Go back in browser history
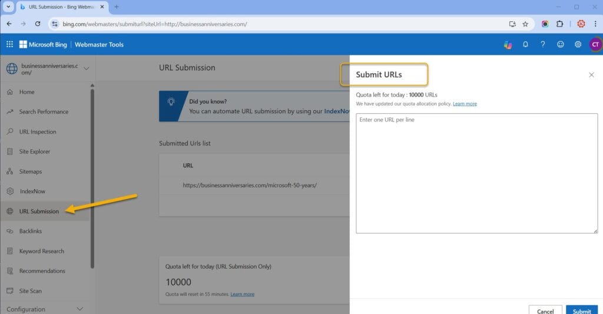603x314 pixels. (x=9, y=24)
